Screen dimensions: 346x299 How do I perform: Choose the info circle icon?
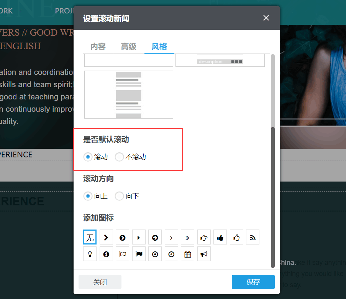point(106,254)
